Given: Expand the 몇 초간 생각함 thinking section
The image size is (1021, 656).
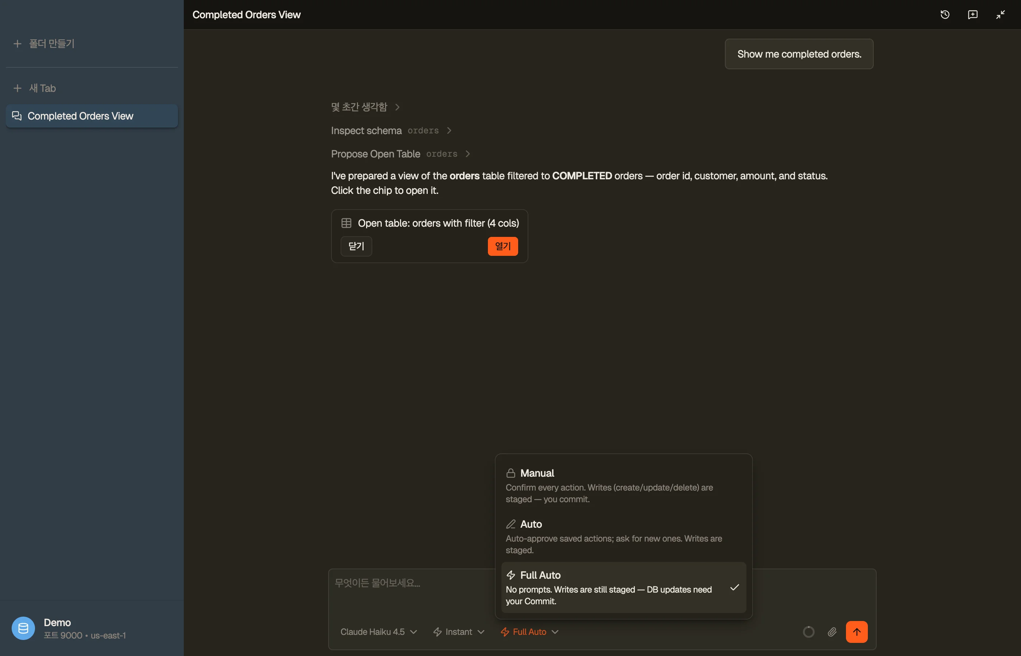Looking at the screenshot, I should tap(365, 107).
